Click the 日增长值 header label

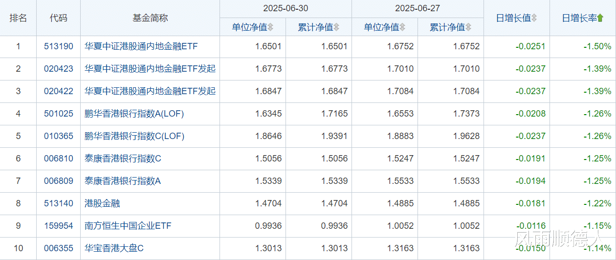pos(513,18)
